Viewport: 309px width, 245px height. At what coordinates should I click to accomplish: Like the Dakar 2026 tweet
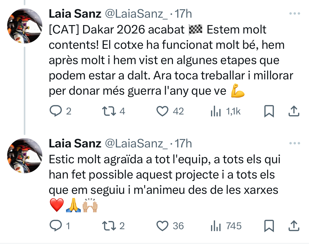(162, 112)
